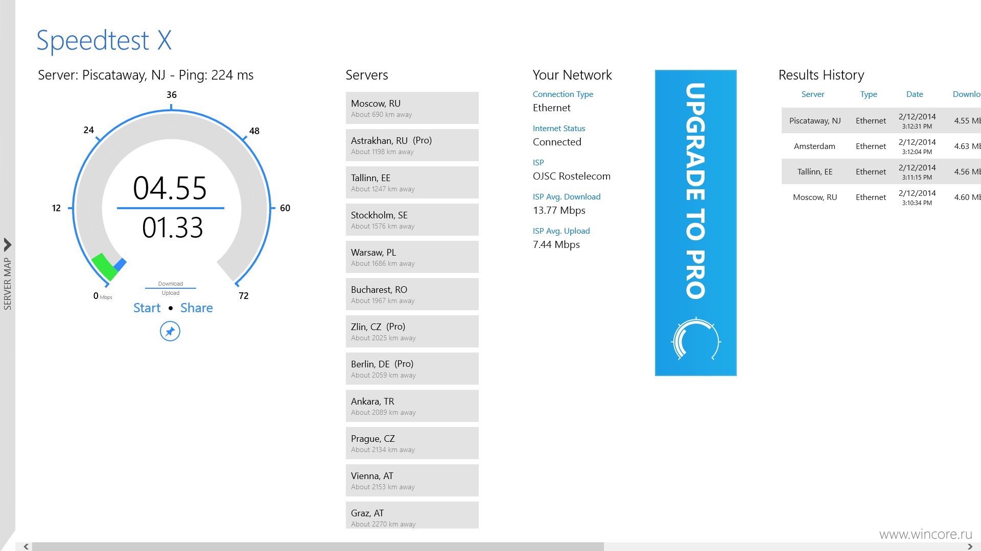Pin the test with the pin icon
This screenshot has height=551, width=981.
click(170, 332)
